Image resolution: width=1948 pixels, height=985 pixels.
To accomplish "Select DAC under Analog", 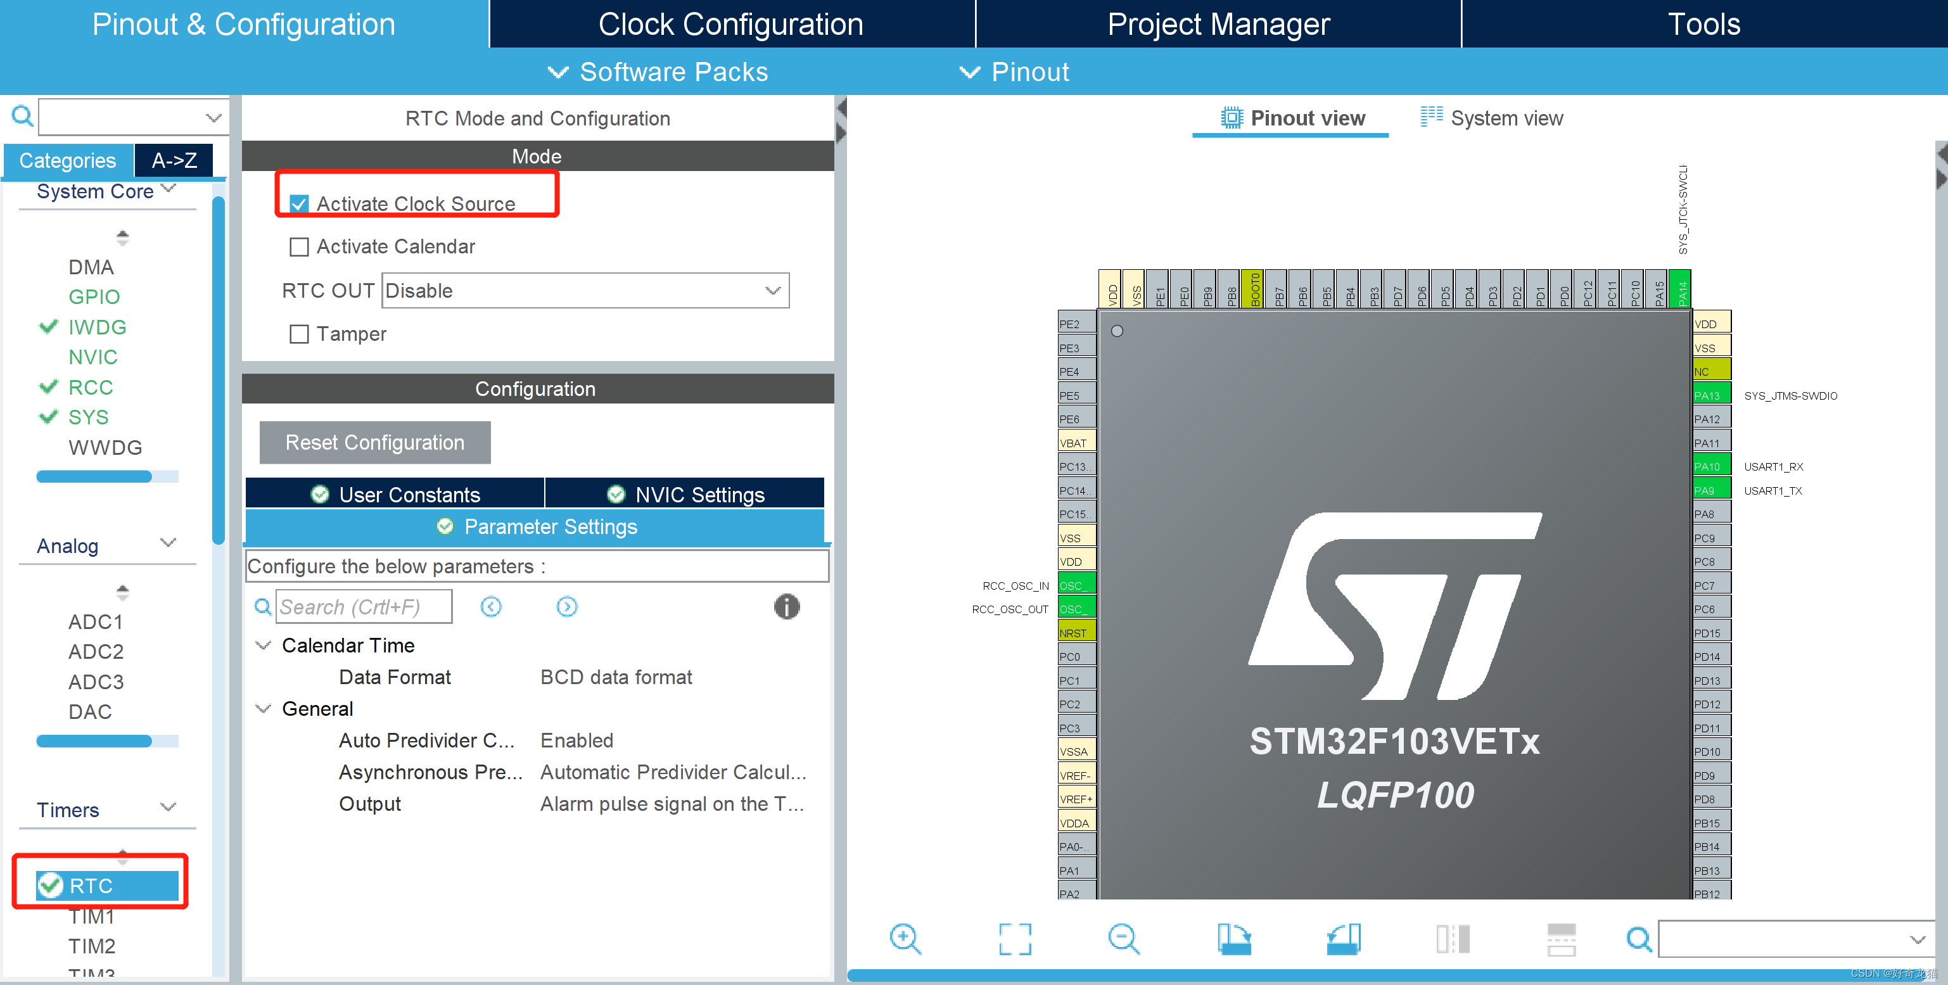I will pyautogui.click(x=90, y=711).
